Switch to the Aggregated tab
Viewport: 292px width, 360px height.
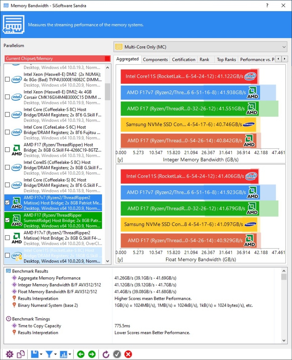127,59
